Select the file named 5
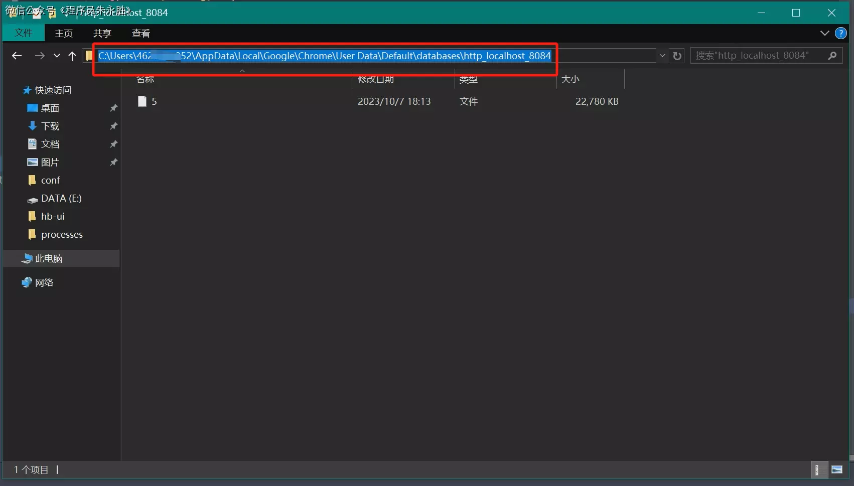Viewport: 854px width, 486px height. pyautogui.click(x=154, y=102)
